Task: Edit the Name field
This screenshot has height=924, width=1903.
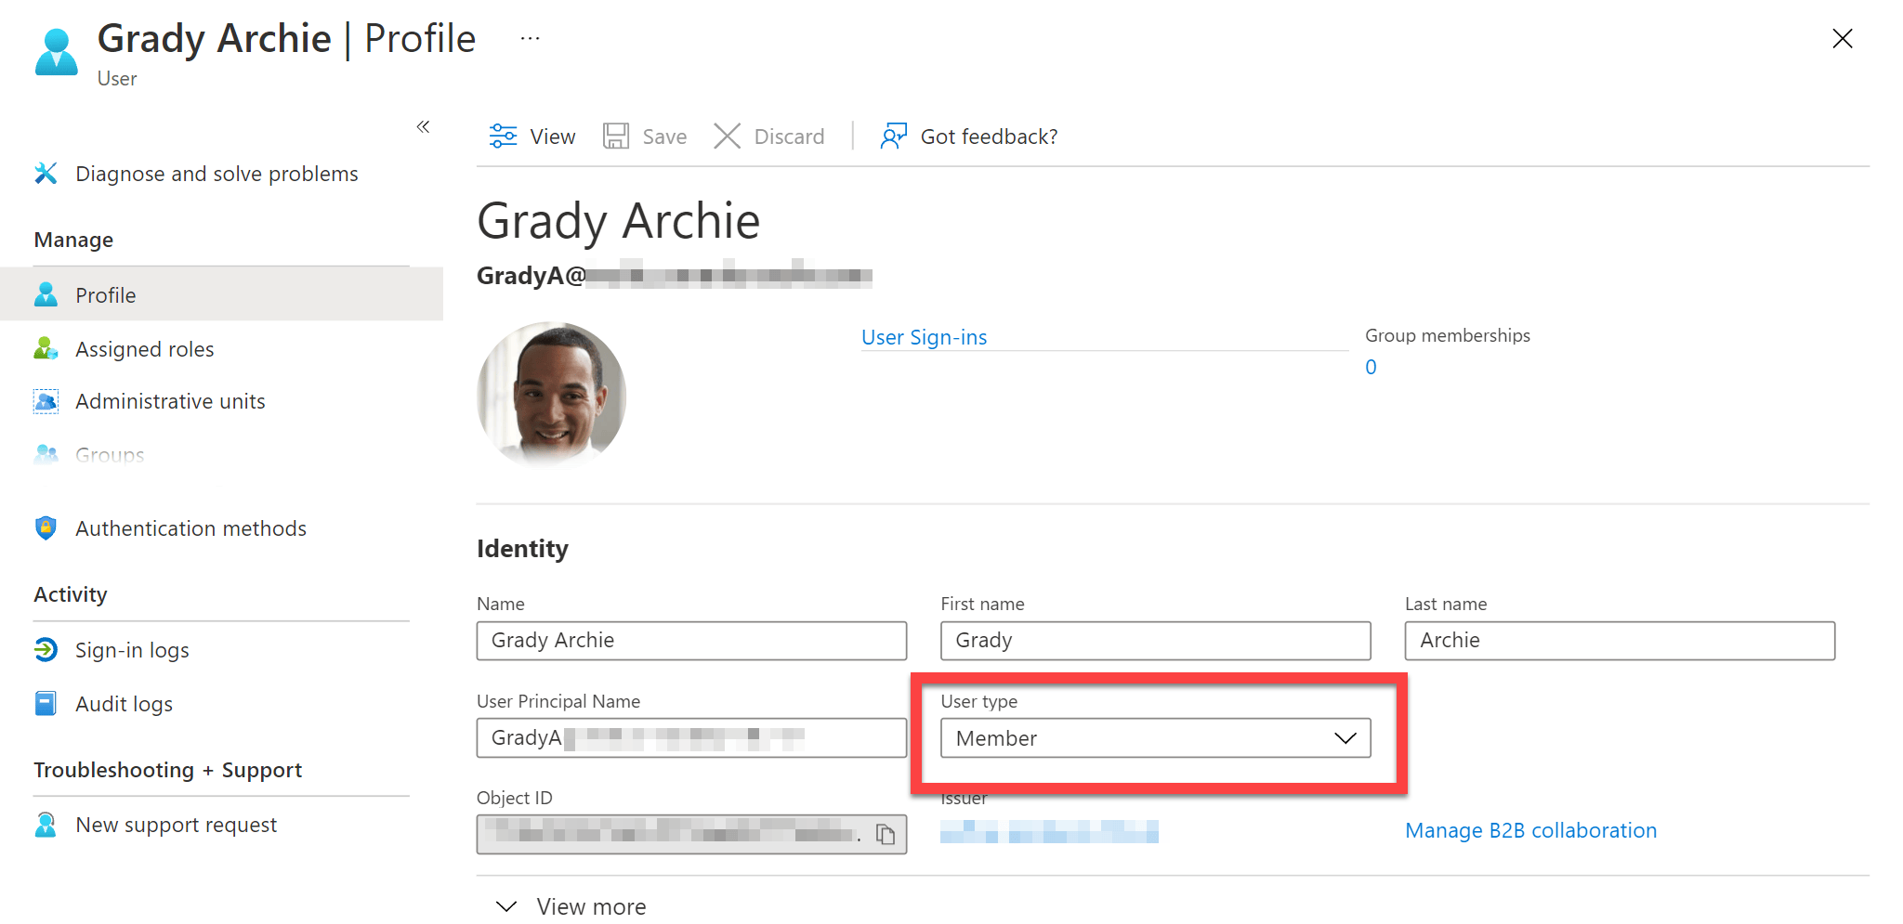Action: (691, 641)
